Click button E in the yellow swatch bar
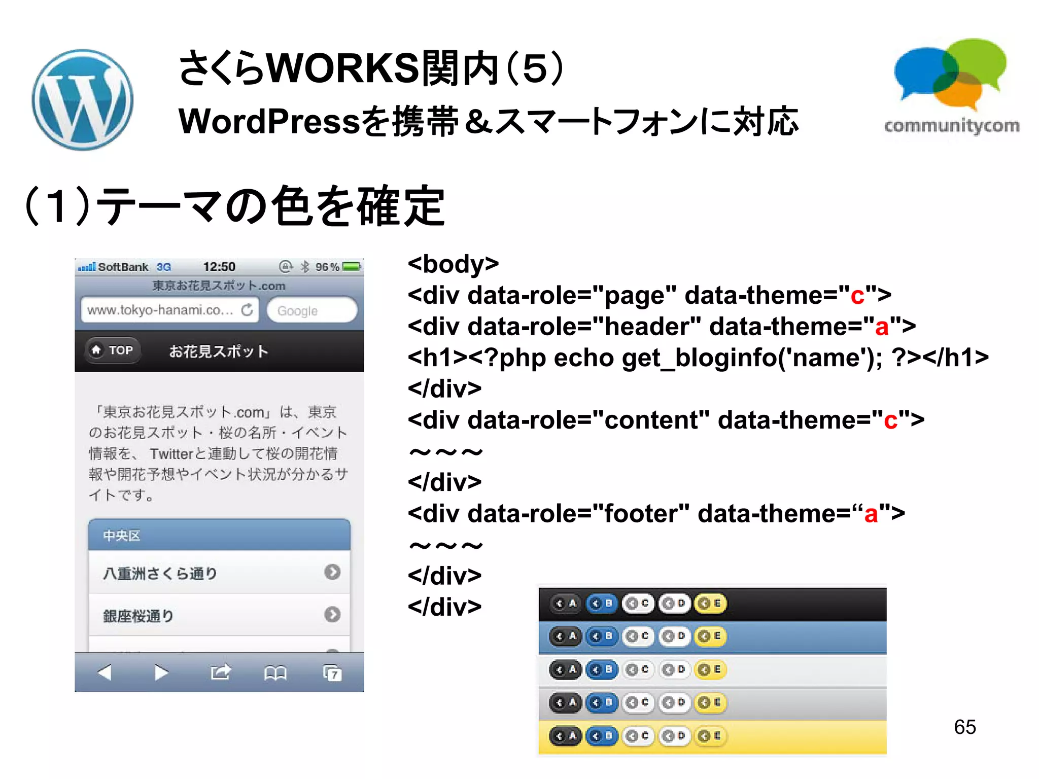The image size is (1039, 779). point(710,736)
